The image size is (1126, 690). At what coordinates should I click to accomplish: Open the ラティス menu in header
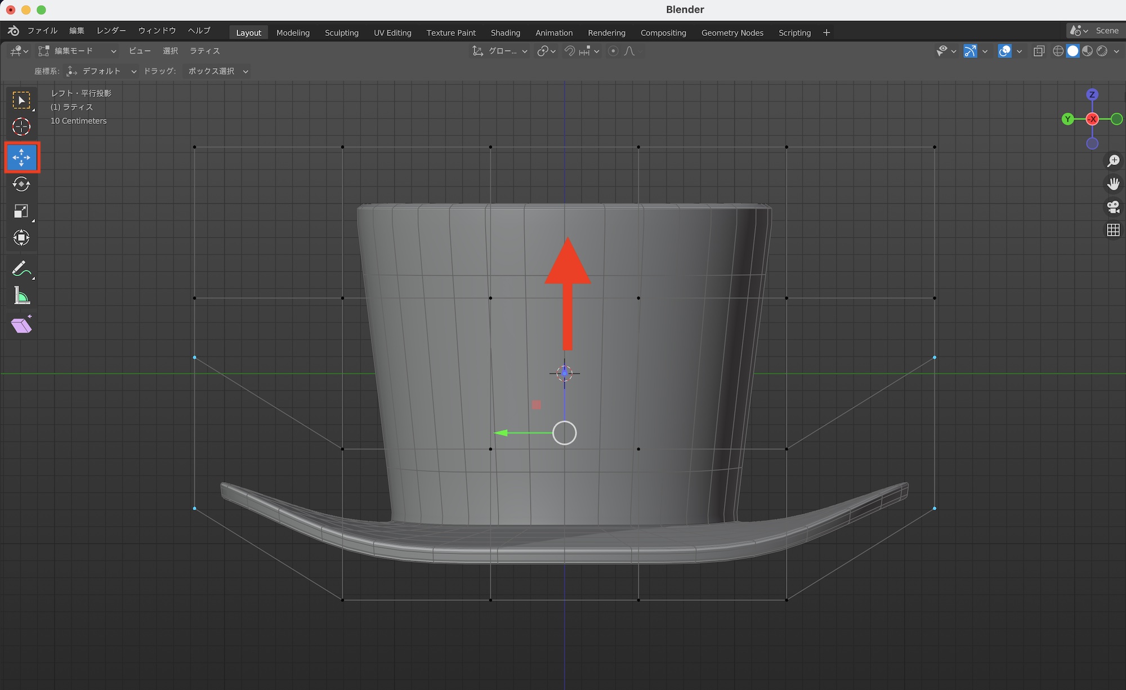click(x=204, y=51)
